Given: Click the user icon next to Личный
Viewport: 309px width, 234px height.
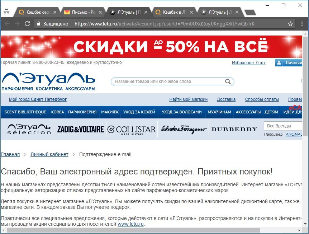Looking at the screenshot, I should pos(279,63).
